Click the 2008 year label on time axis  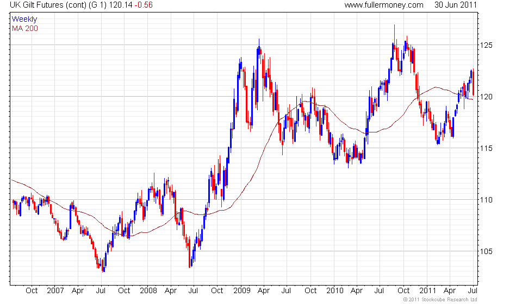[x=148, y=290]
